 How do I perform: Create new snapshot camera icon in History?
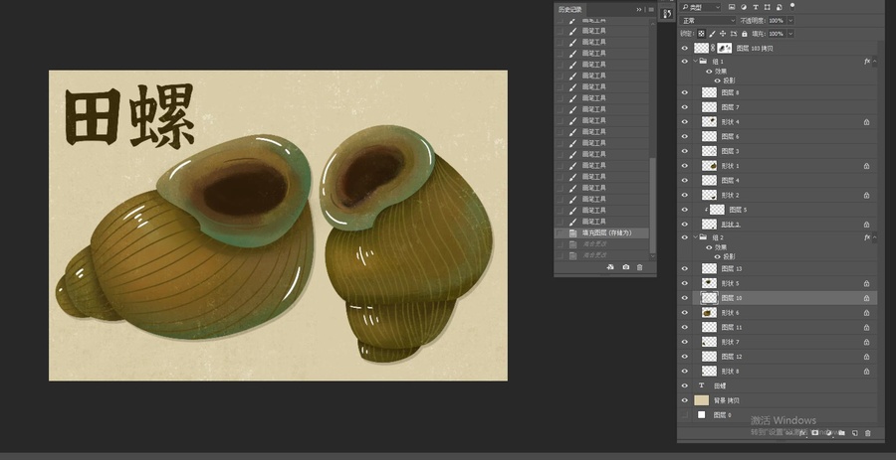click(626, 267)
